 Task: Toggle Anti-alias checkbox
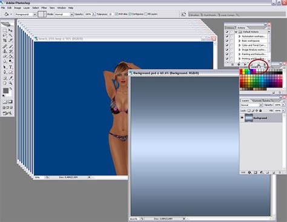pos(116,14)
